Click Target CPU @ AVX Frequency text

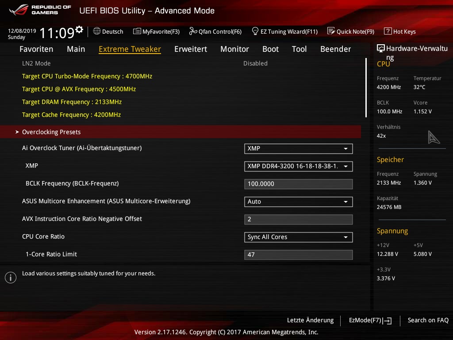point(79,89)
